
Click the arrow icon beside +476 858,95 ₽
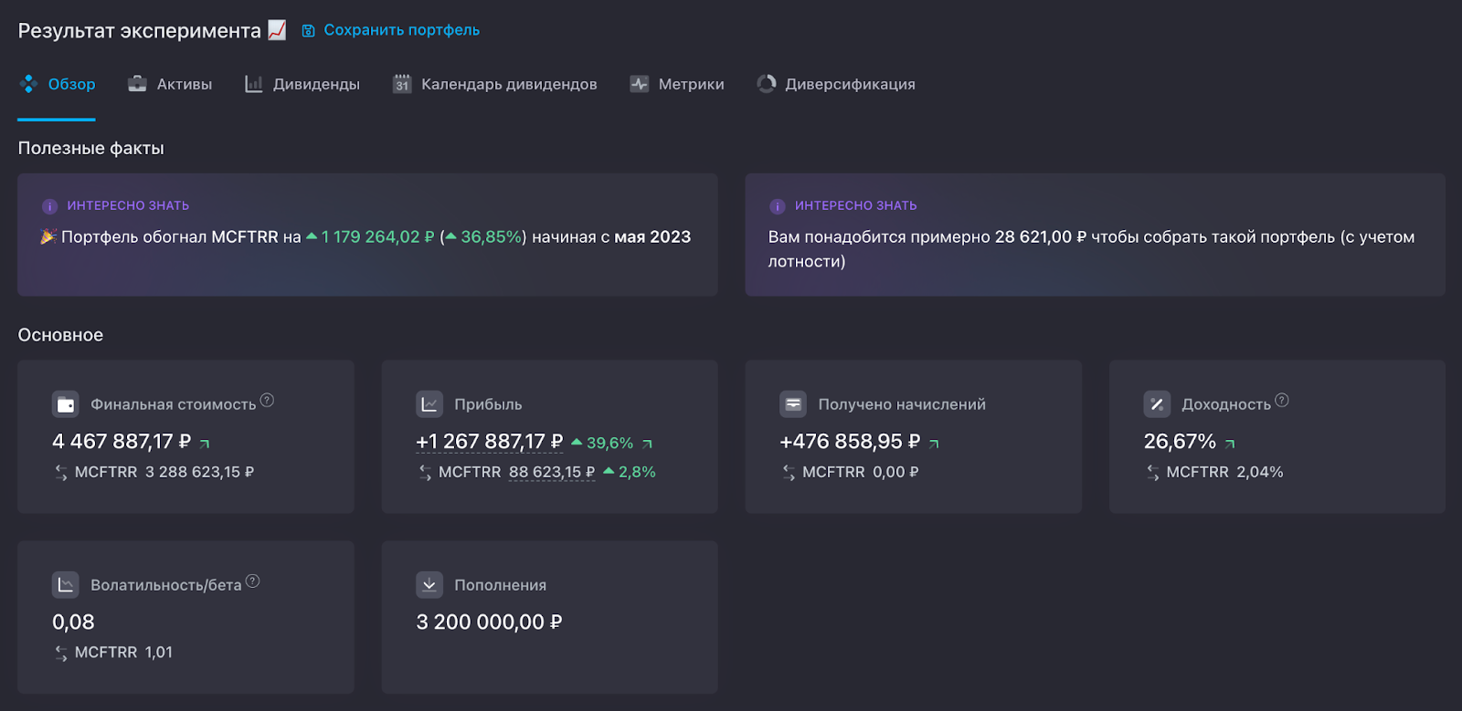934,444
